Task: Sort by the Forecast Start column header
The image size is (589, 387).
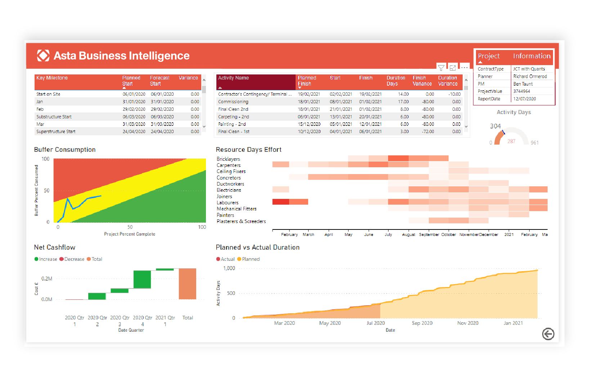Action: [x=159, y=81]
